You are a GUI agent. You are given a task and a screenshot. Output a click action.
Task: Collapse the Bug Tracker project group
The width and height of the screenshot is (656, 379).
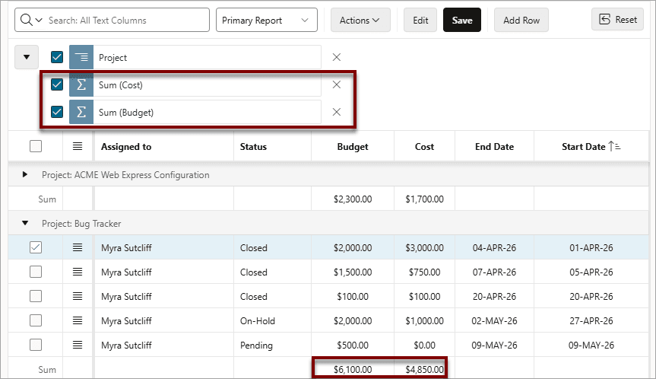click(25, 223)
